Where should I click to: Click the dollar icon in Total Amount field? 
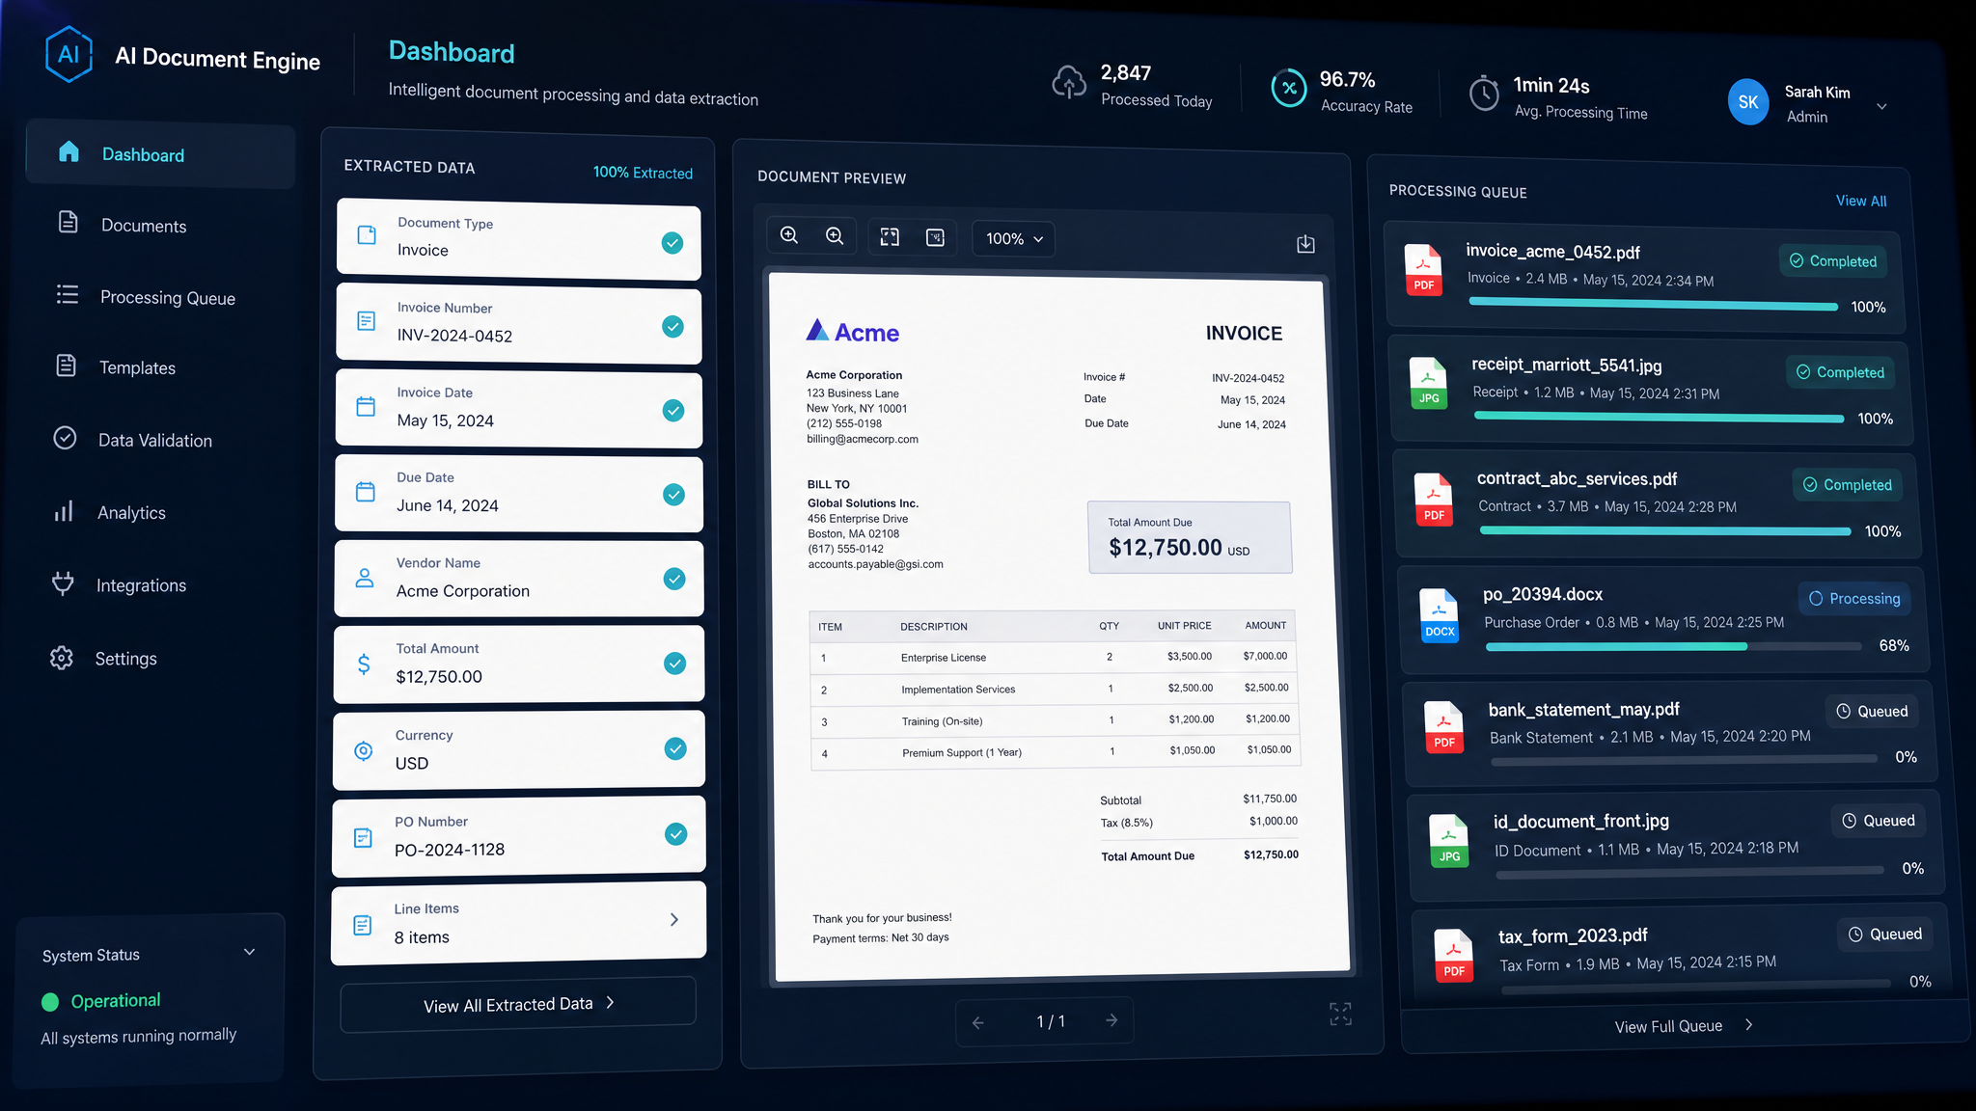[364, 664]
